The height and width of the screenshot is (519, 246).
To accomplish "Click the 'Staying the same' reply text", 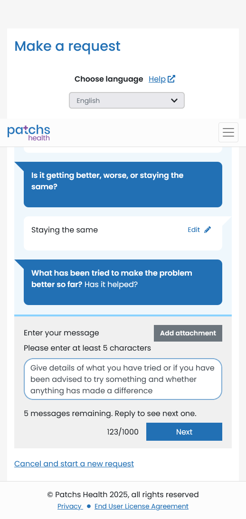I will tap(65, 230).
